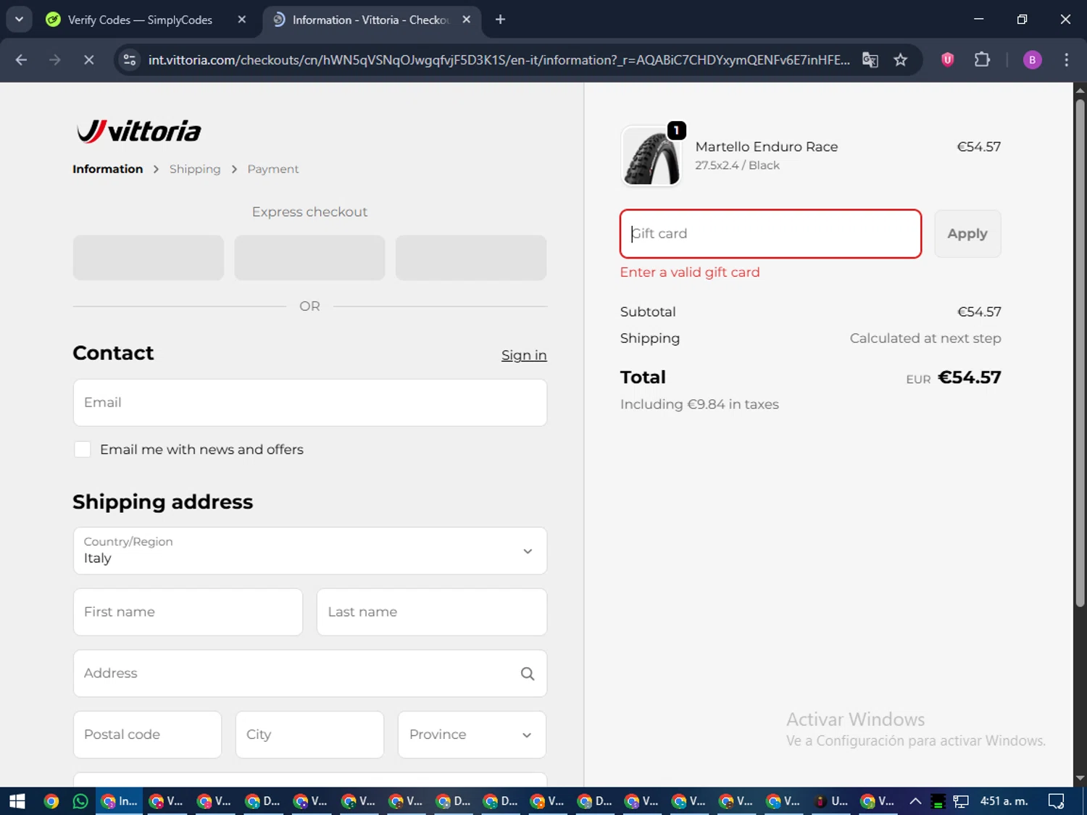This screenshot has width=1087, height=815.
Task: Click the Vittoria logo
Action: [x=139, y=131]
